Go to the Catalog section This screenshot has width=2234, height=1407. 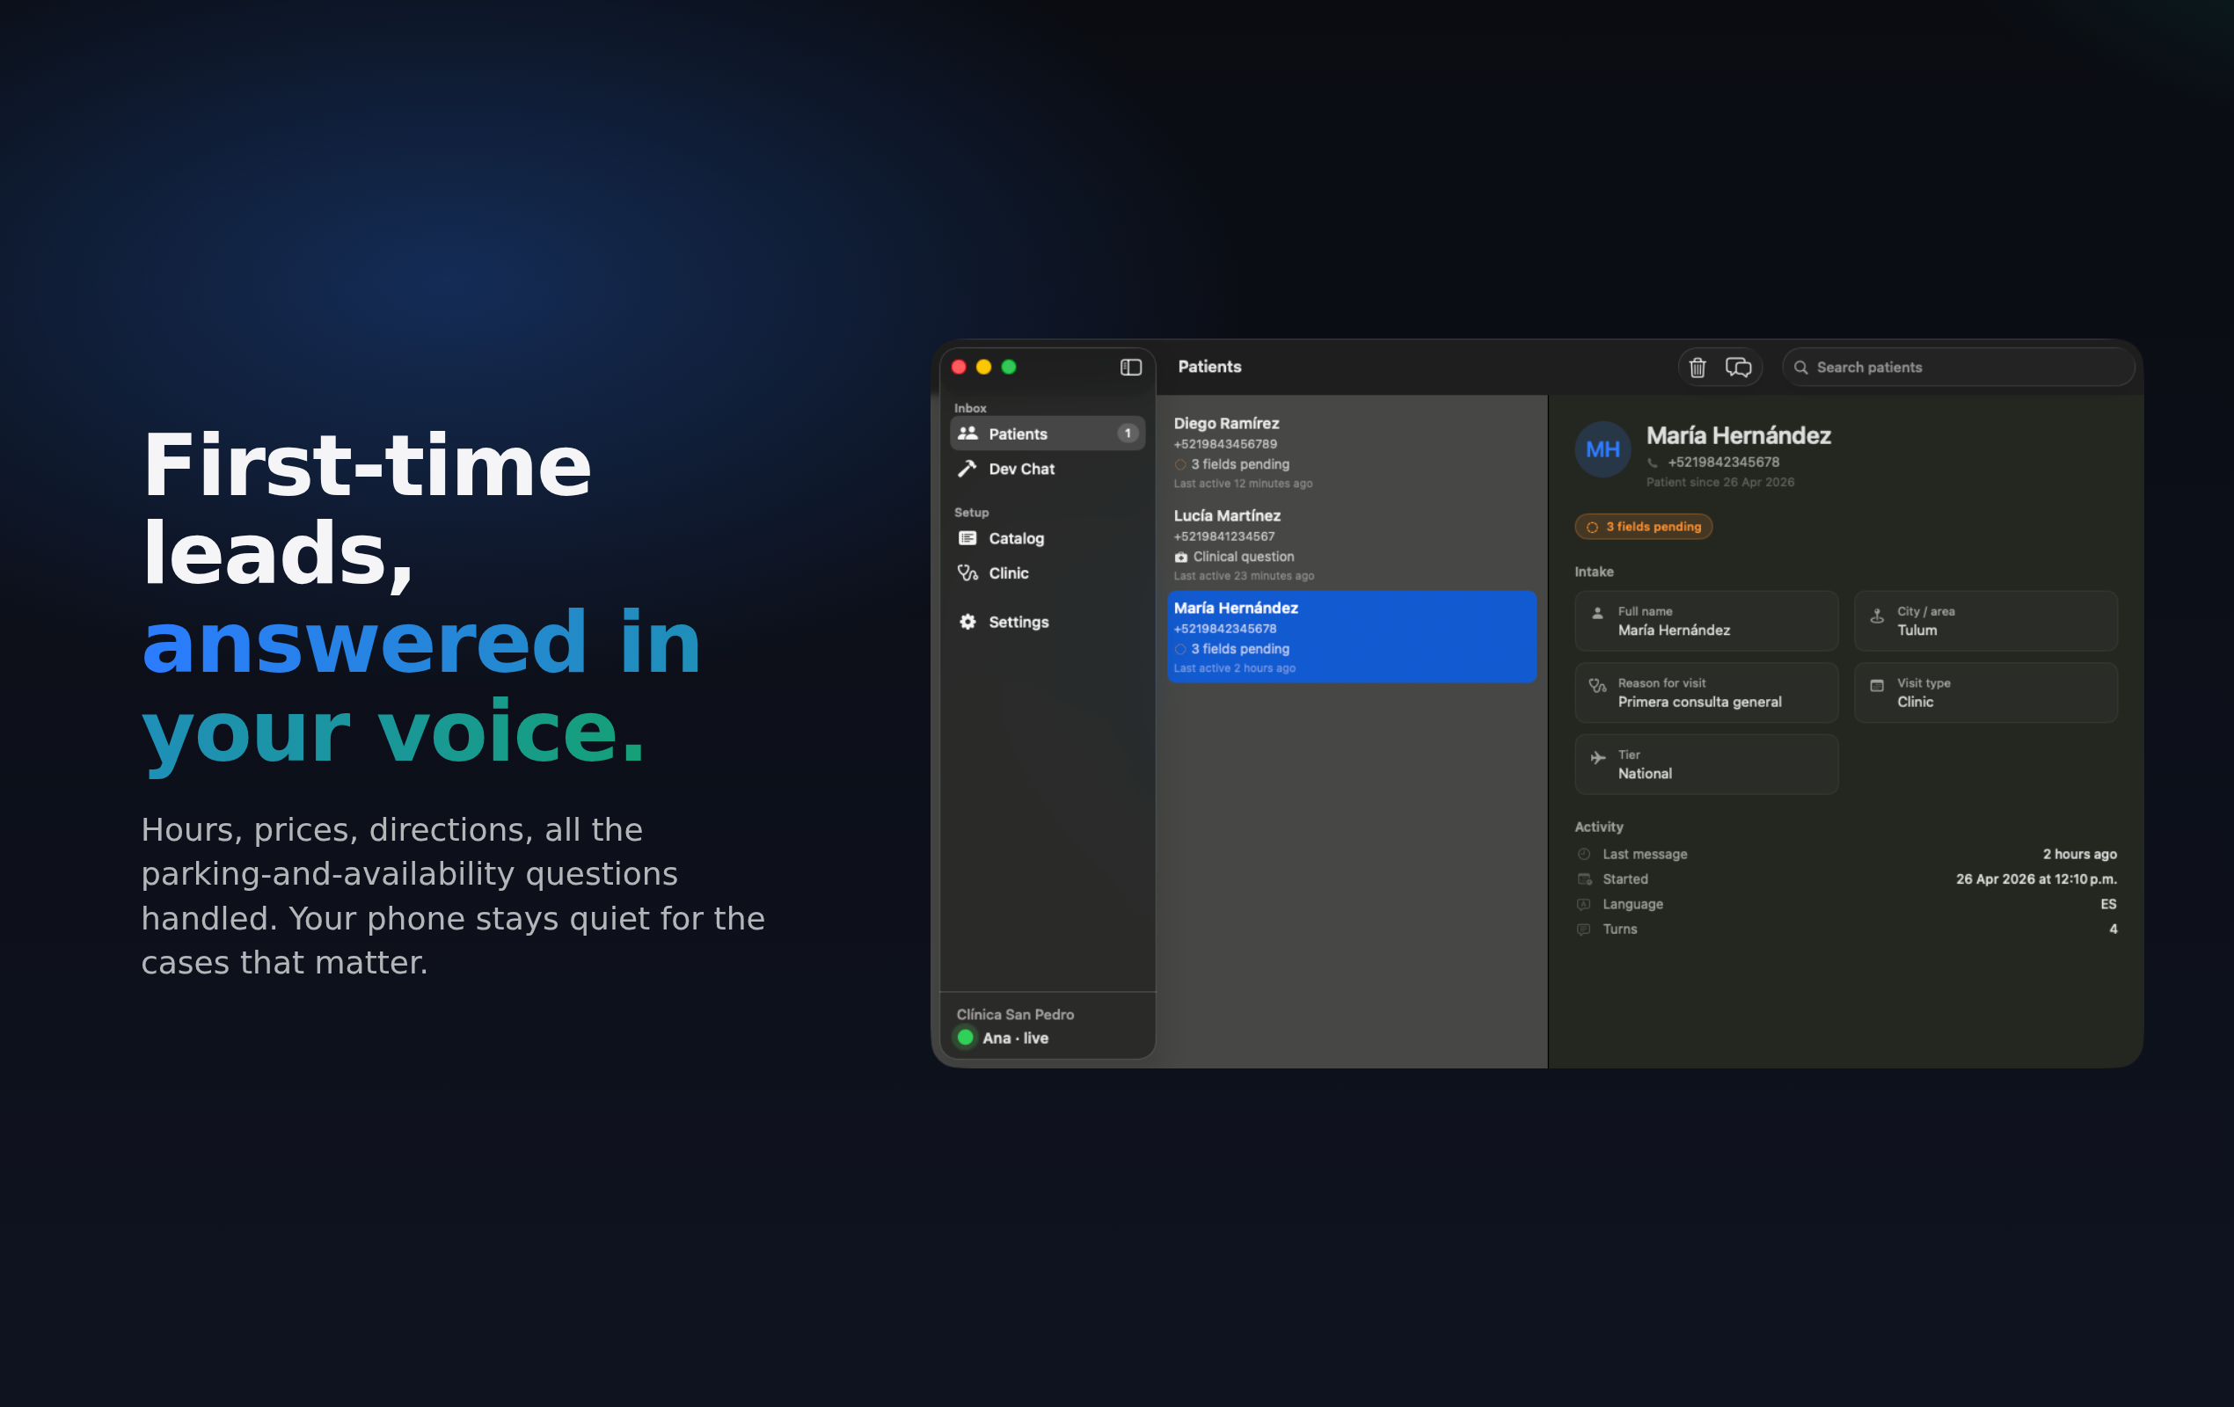[x=1016, y=539]
